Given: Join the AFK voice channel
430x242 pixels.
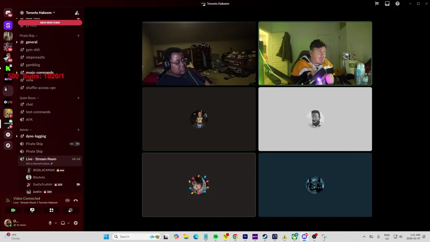Looking at the screenshot, I should click(x=50, y=120).
